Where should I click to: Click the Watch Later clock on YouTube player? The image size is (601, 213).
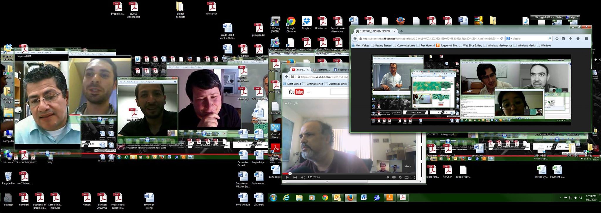pos(388,177)
